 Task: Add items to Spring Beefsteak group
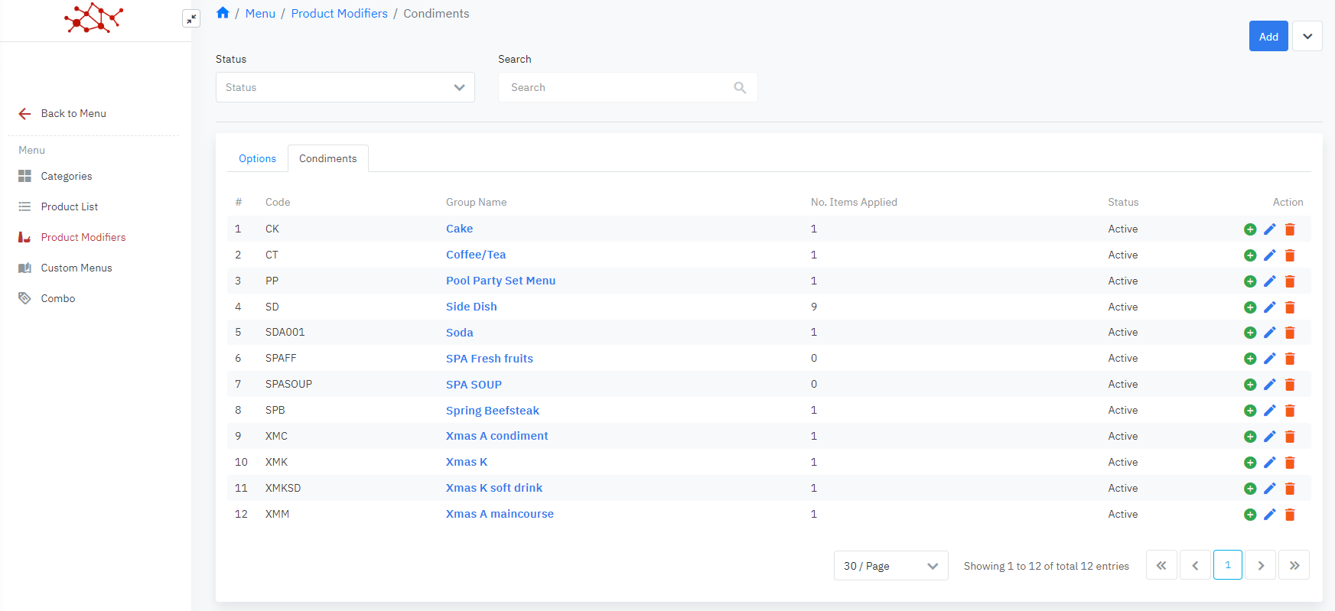click(1250, 411)
